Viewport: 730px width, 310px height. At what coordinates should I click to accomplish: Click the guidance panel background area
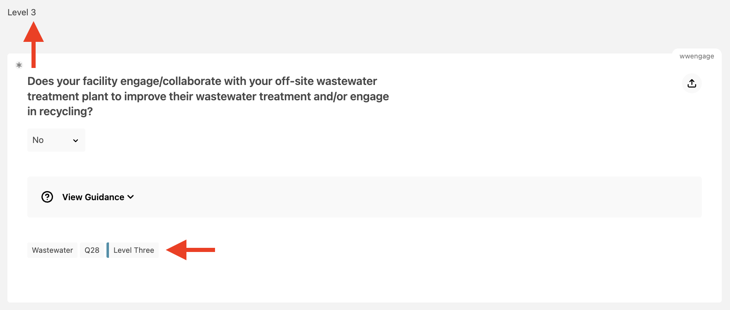click(414, 197)
